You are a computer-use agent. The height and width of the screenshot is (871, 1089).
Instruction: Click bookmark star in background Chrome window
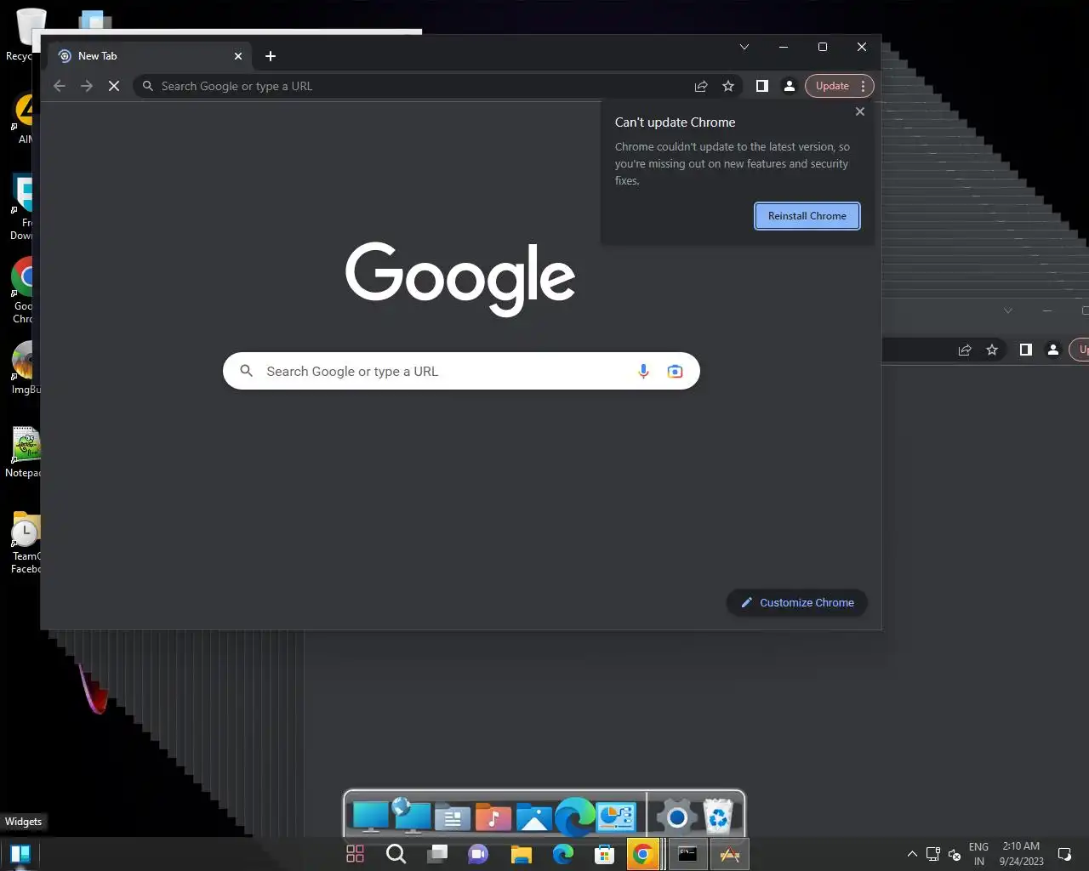(x=992, y=350)
